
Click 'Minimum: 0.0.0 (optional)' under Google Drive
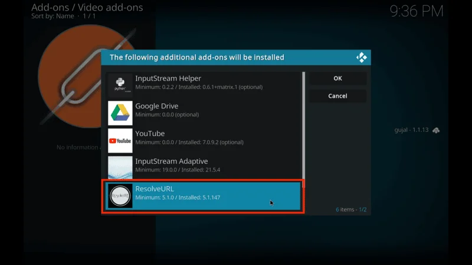click(167, 114)
